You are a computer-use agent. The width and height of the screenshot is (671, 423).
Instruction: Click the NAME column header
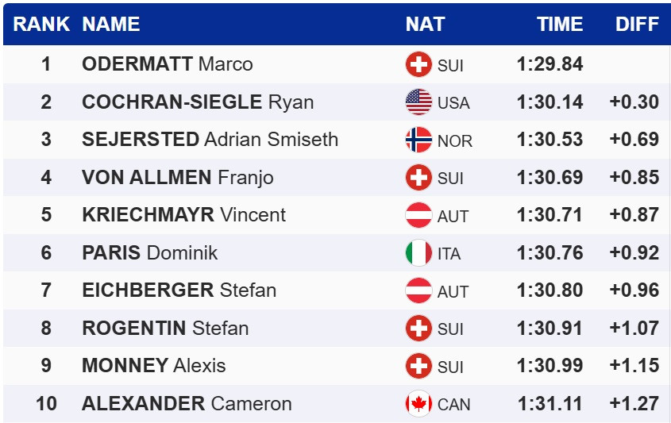[111, 24]
